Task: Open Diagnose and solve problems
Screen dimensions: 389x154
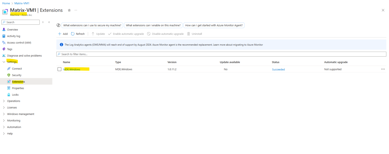Action: [x=24, y=55]
